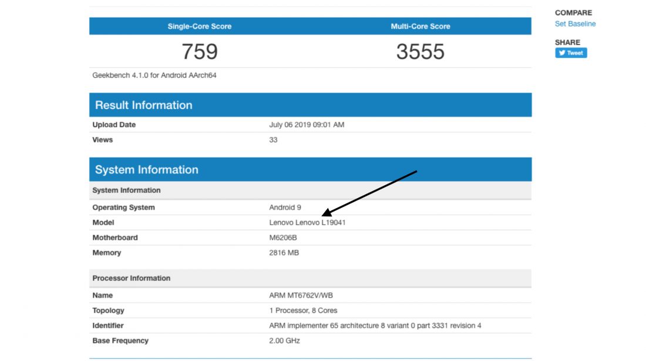Click the motherboard value M6206B
The image size is (646, 361).
[284, 238]
